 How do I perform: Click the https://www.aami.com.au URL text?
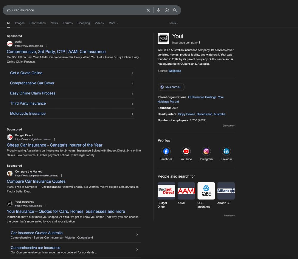[29, 46]
